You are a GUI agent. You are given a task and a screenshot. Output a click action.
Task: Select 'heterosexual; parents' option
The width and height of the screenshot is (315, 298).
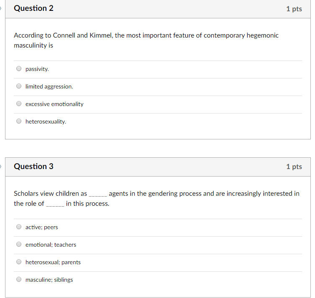pos(19,262)
